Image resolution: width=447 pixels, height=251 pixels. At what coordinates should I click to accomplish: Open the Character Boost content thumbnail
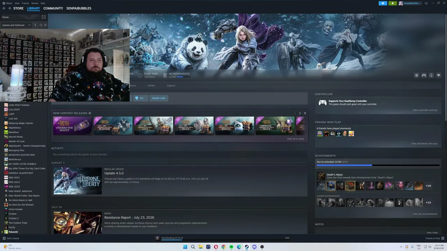[73, 125]
